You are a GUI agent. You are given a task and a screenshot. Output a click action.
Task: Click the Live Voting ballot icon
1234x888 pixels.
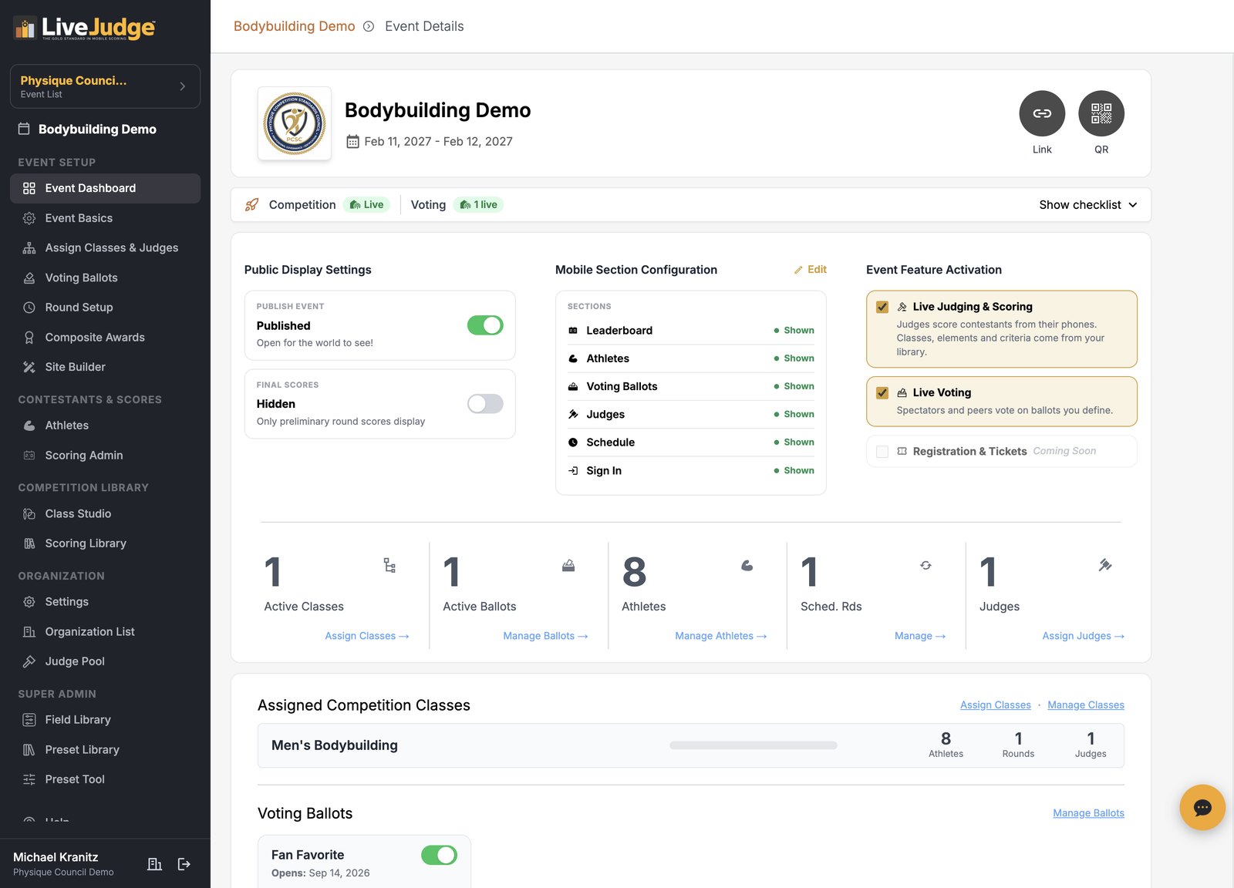click(x=902, y=392)
